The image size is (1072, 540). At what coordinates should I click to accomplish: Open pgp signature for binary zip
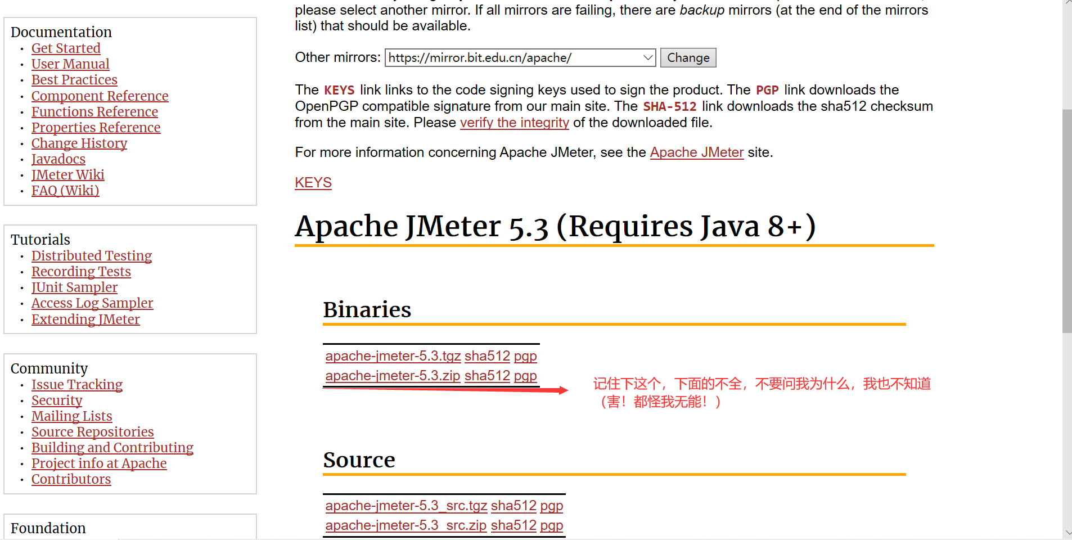coord(525,376)
